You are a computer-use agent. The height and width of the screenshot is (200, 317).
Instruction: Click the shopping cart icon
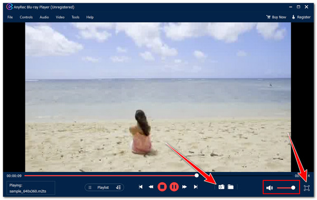(268, 17)
